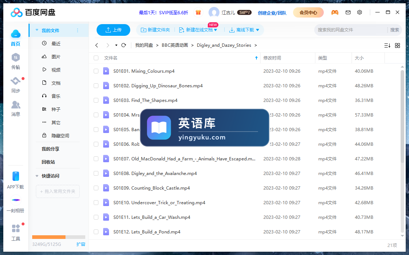Expand breadcrumb arrow after Digley_and_Dazey_Stories
This screenshot has height=255, width=409.
256,45
